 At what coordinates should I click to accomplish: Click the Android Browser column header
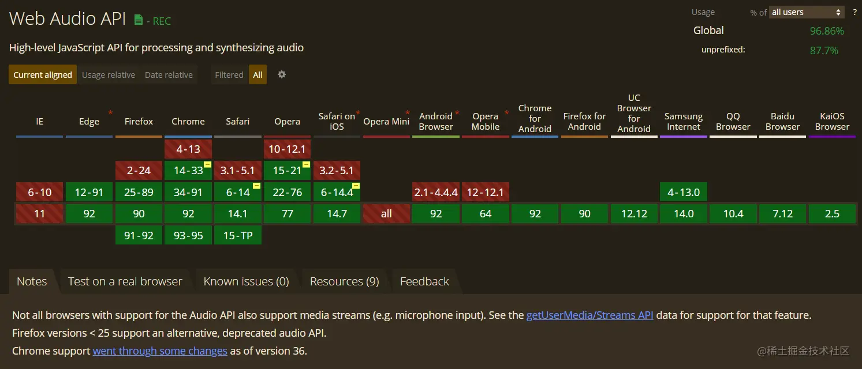pyautogui.click(x=436, y=122)
